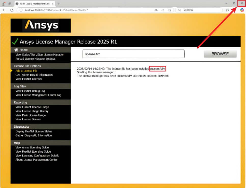Select Gather Diagnostic Information
246x188 pixels.
(34, 136)
